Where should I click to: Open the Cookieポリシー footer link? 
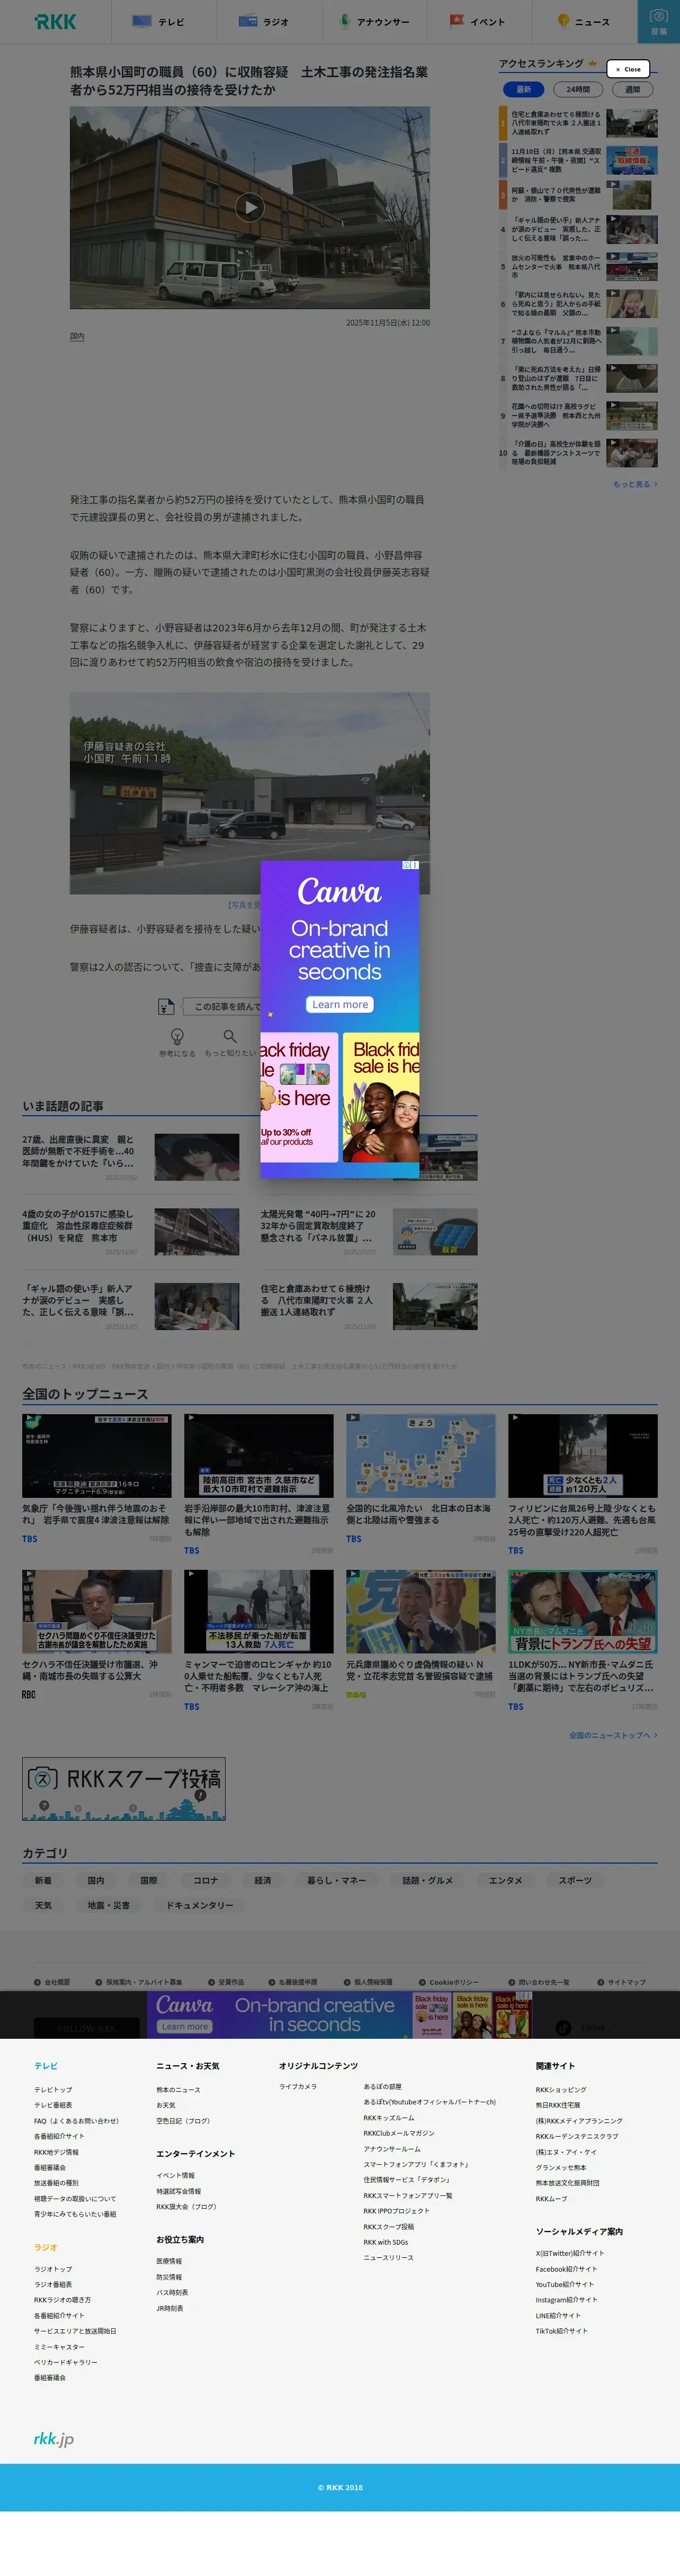pos(449,1982)
